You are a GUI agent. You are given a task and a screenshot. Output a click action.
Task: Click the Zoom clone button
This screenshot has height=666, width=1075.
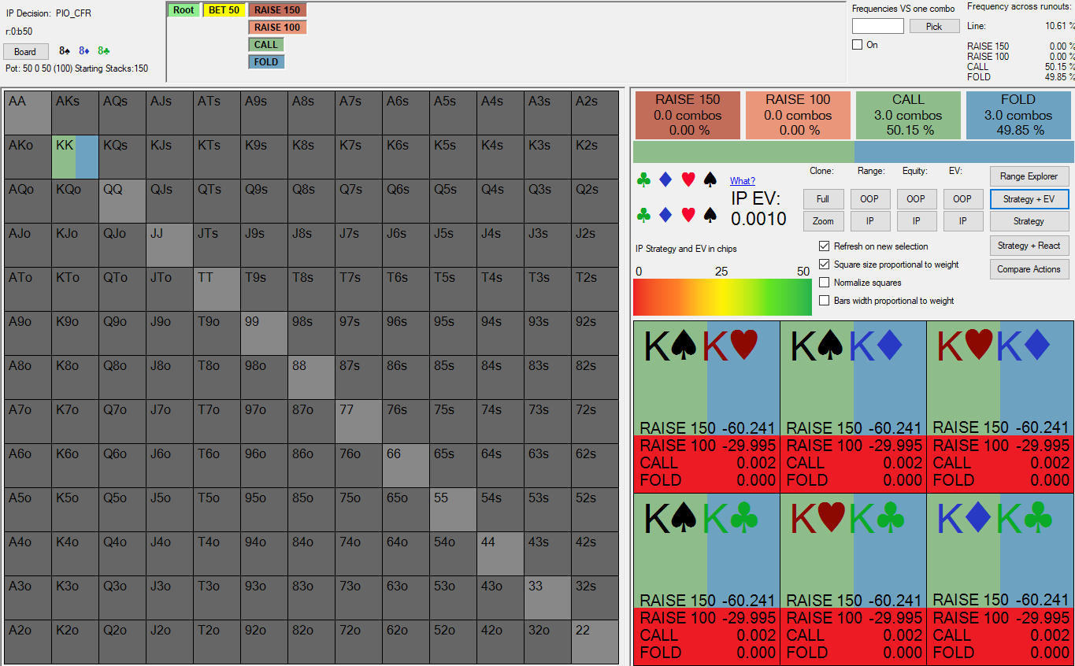coord(823,221)
